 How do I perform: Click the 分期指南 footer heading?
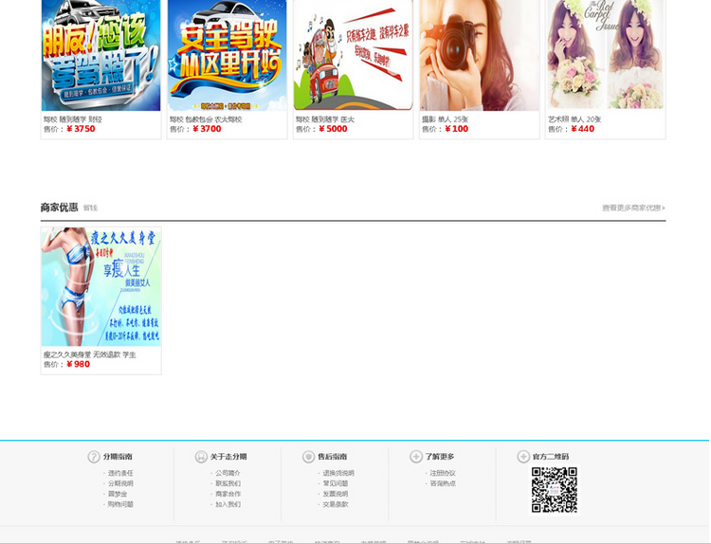pos(118,457)
